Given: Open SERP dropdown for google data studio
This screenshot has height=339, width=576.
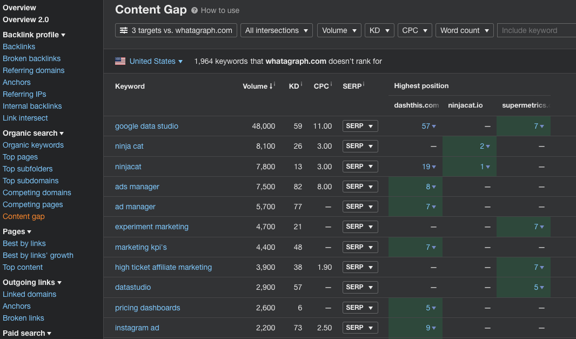Looking at the screenshot, I should [360, 126].
